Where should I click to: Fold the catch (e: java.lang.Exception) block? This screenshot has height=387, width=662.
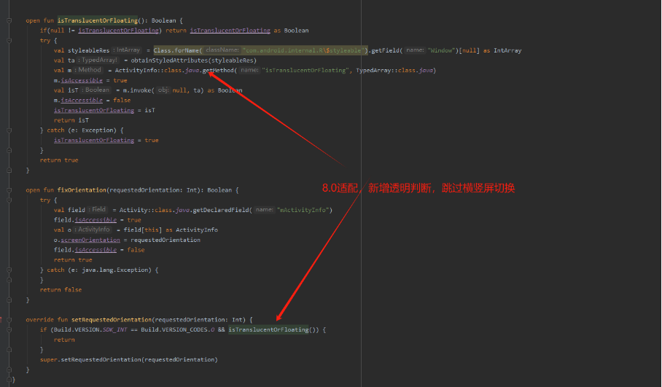click(x=10, y=270)
